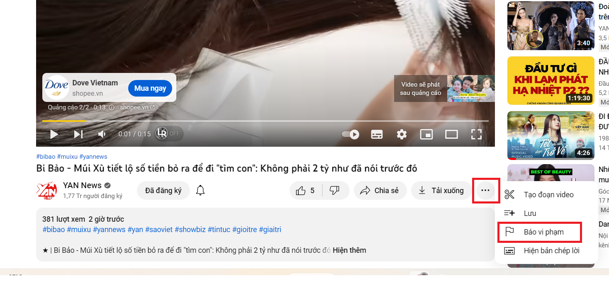This screenshot has width=609, height=293.
Task: Click the YAN News channel name
Action: click(82, 185)
